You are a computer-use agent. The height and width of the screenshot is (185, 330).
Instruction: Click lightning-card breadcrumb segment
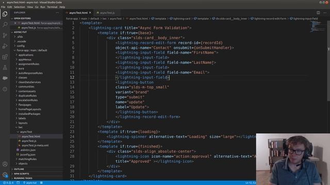(x=181, y=18)
